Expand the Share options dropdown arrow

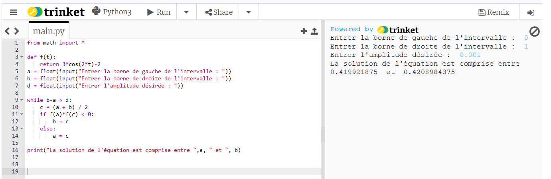(249, 12)
